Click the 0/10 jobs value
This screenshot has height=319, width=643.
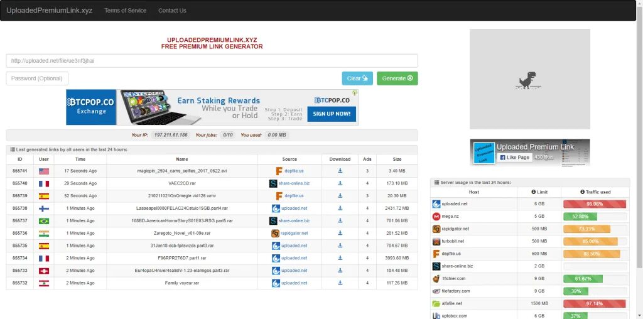tap(227, 135)
